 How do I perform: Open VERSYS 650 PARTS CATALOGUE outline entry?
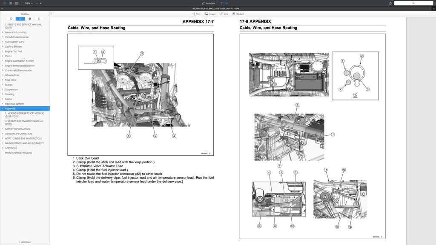pyautogui.click(x=25, y=115)
